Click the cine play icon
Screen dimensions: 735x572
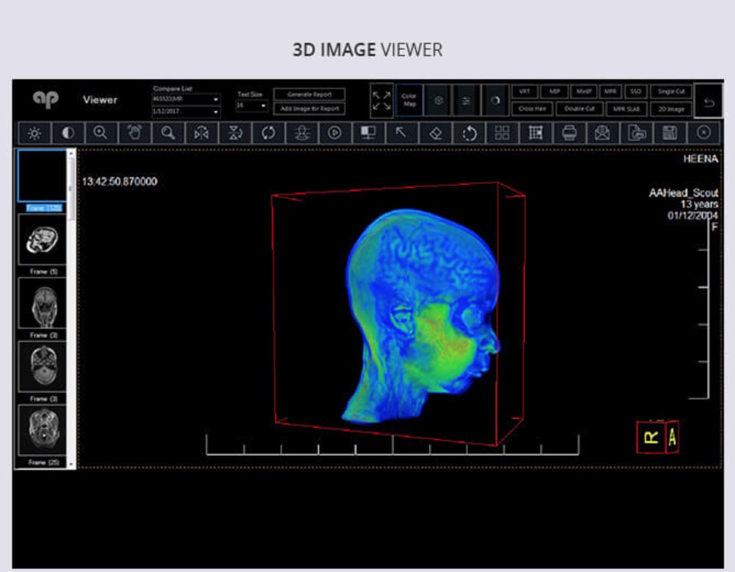coord(334,133)
